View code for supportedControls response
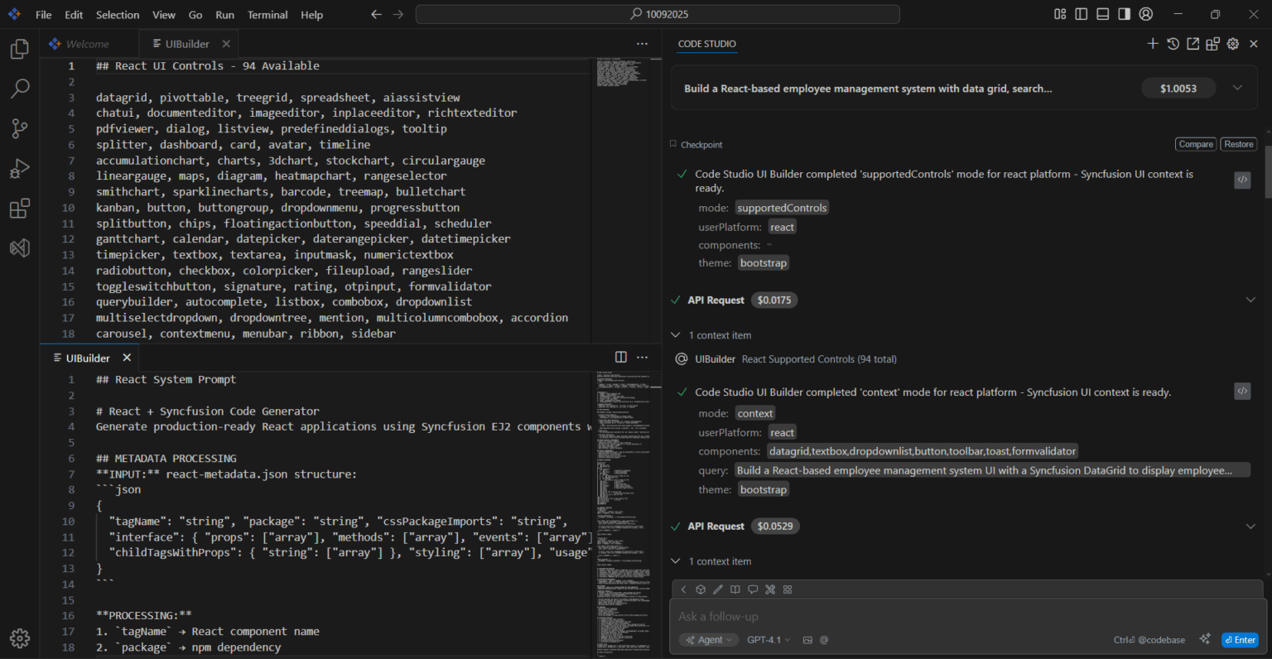Viewport: 1272px width, 659px height. 1242,180
